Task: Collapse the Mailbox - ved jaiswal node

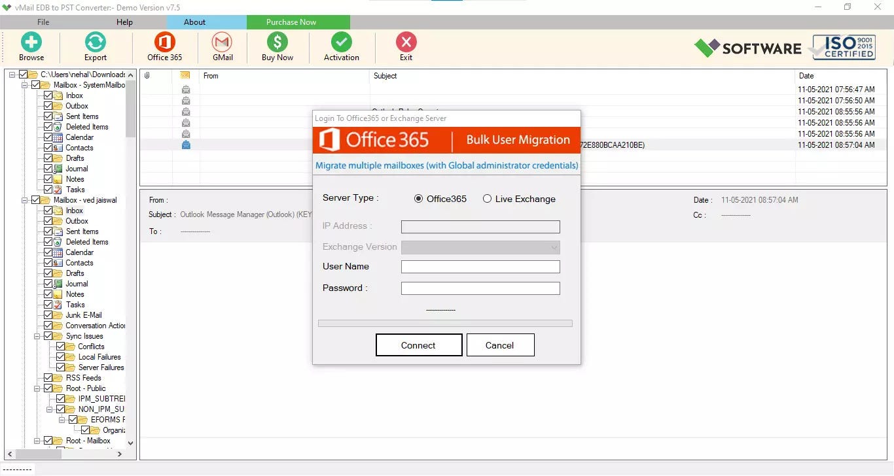Action: click(25, 200)
